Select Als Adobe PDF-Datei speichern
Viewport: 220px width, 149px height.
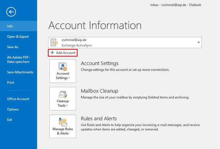[18, 60]
